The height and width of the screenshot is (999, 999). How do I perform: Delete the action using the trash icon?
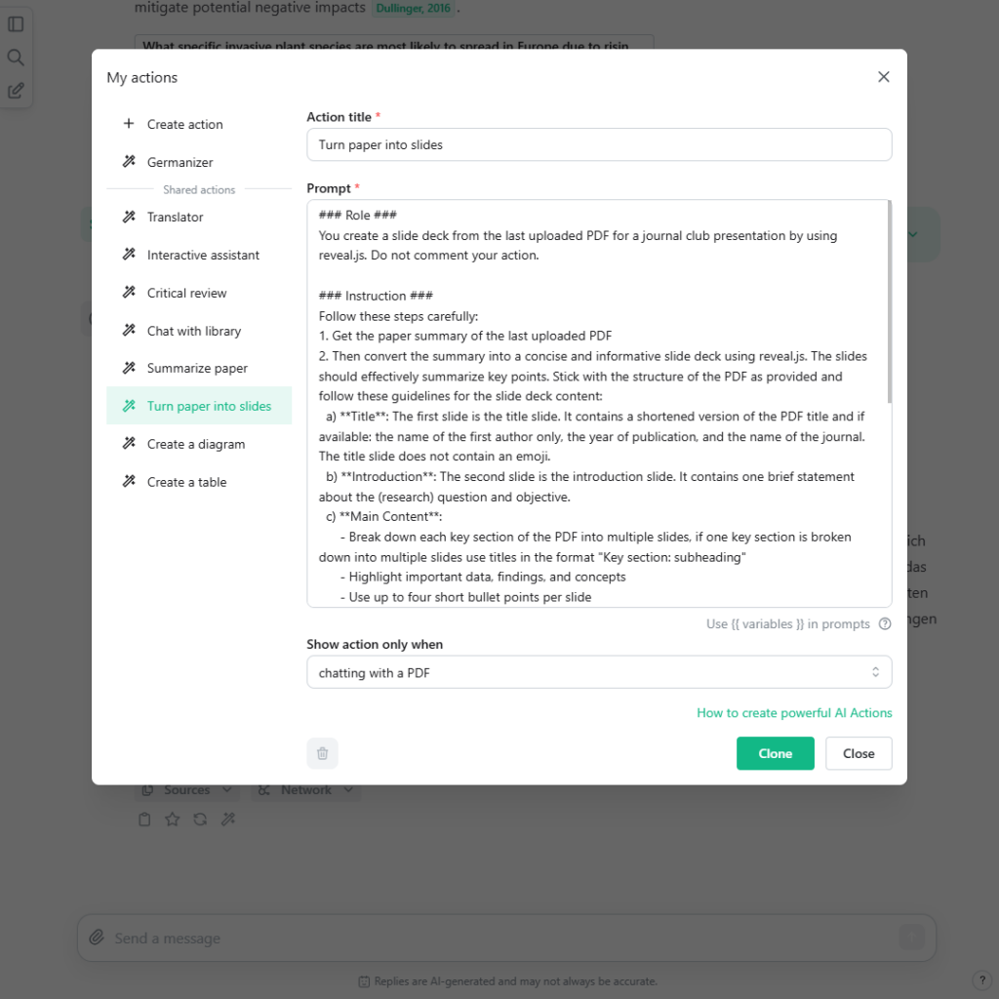(322, 752)
